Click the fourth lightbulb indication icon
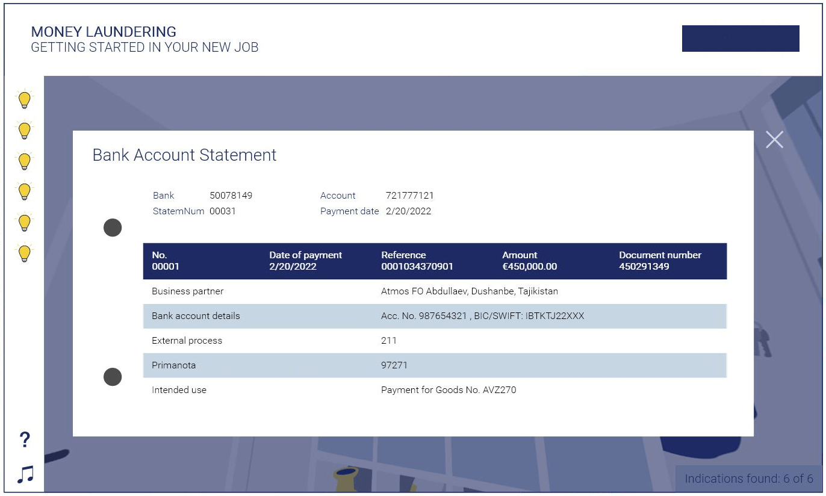 [x=24, y=191]
